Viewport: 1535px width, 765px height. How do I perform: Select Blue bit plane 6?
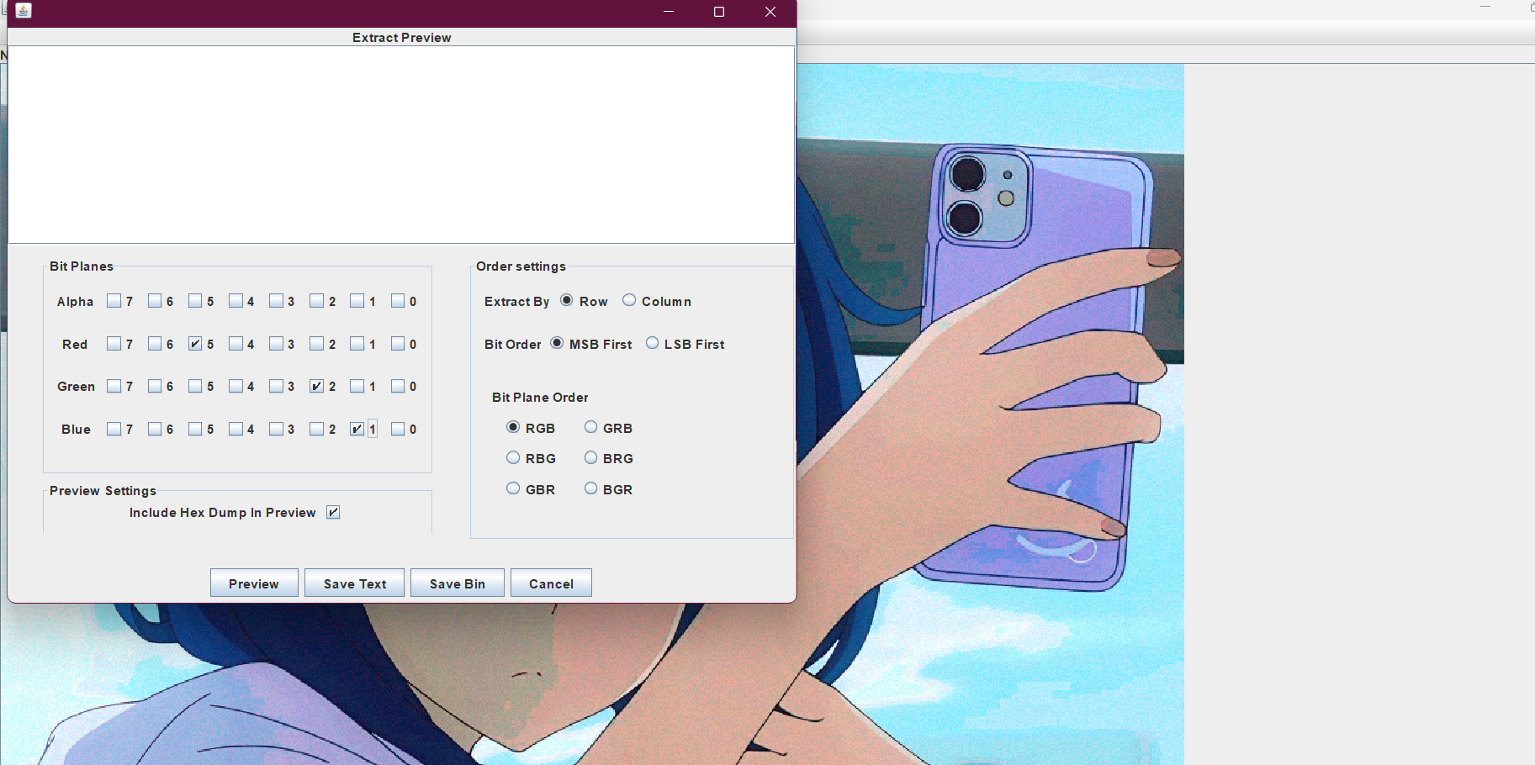pyautogui.click(x=155, y=429)
